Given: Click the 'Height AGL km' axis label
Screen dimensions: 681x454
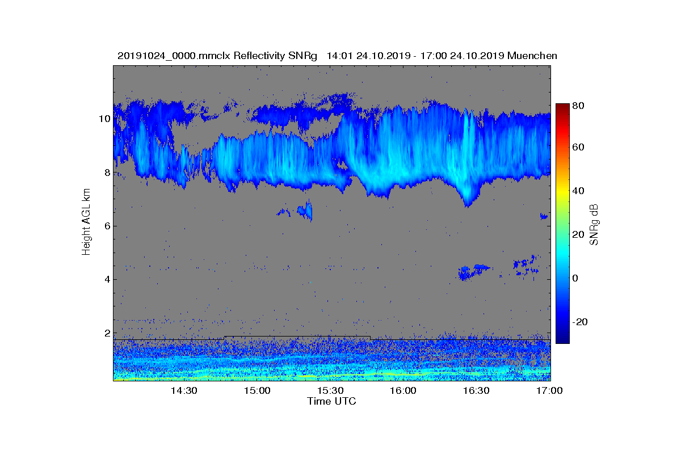Looking at the screenshot, I should pyautogui.click(x=86, y=223).
